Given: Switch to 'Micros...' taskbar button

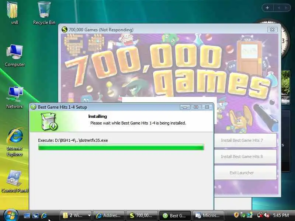Looking at the screenshot, I should click(x=208, y=215).
